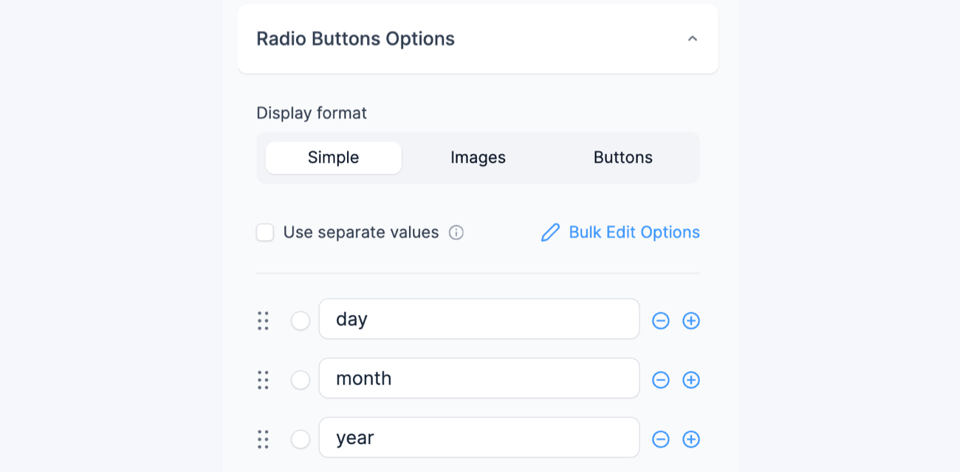Screen dimensions: 960x472
Task: Open Bulk Edit Options
Action: click(620, 232)
